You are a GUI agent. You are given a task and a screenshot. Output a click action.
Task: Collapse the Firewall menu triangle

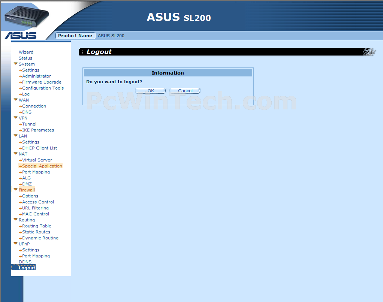[15, 190]
